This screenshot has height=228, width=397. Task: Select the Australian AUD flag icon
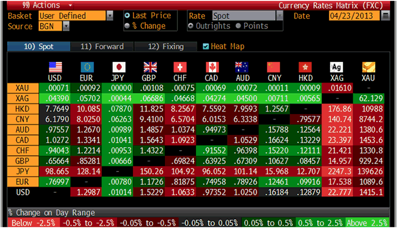(242, 67)
